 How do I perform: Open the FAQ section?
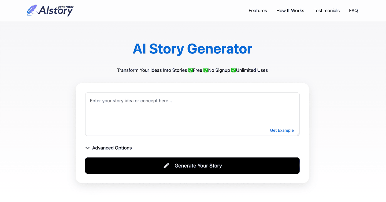point(353,10)
